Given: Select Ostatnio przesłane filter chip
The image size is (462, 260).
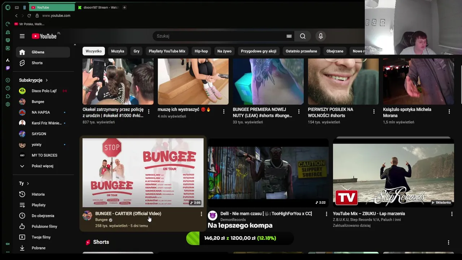Looking at the screenshot, I should (301, 51).
